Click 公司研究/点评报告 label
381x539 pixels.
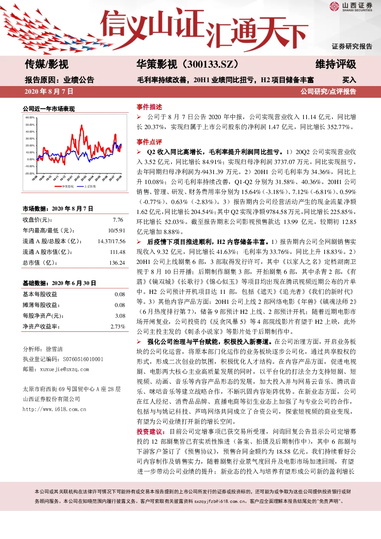click(x=328, y=91)
